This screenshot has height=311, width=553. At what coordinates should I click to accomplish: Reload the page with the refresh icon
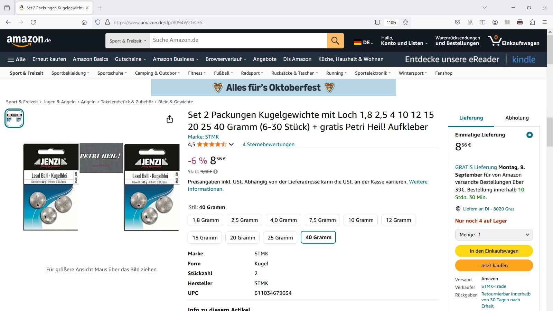pos(33,22)
